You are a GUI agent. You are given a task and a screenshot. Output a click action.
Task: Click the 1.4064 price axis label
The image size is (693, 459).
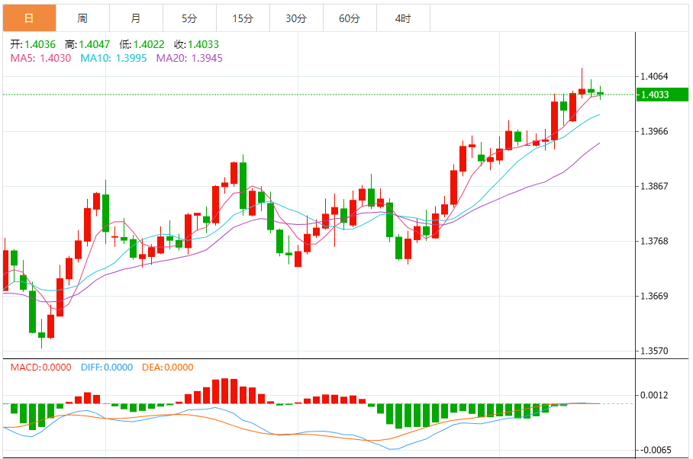[x=655, y=76]
